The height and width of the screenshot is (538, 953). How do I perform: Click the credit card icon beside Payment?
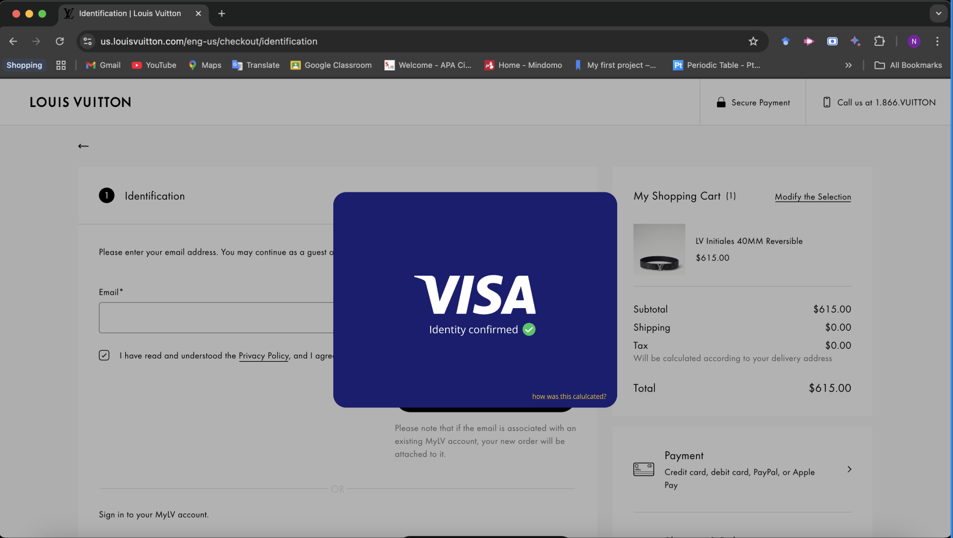point(643,469)
